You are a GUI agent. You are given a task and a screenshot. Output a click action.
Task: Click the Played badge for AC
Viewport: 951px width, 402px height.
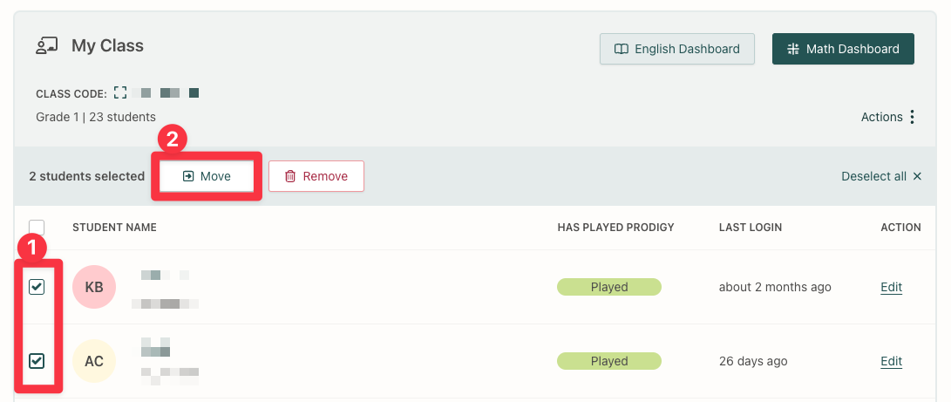coord(608,361)
